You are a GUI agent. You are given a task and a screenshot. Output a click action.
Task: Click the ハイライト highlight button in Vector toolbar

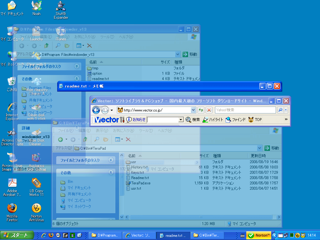pos(213,120)
